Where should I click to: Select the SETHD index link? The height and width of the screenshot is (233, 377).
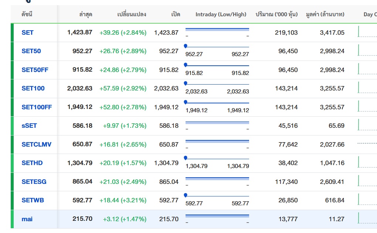pyautogui.click(x=32, y=163)
